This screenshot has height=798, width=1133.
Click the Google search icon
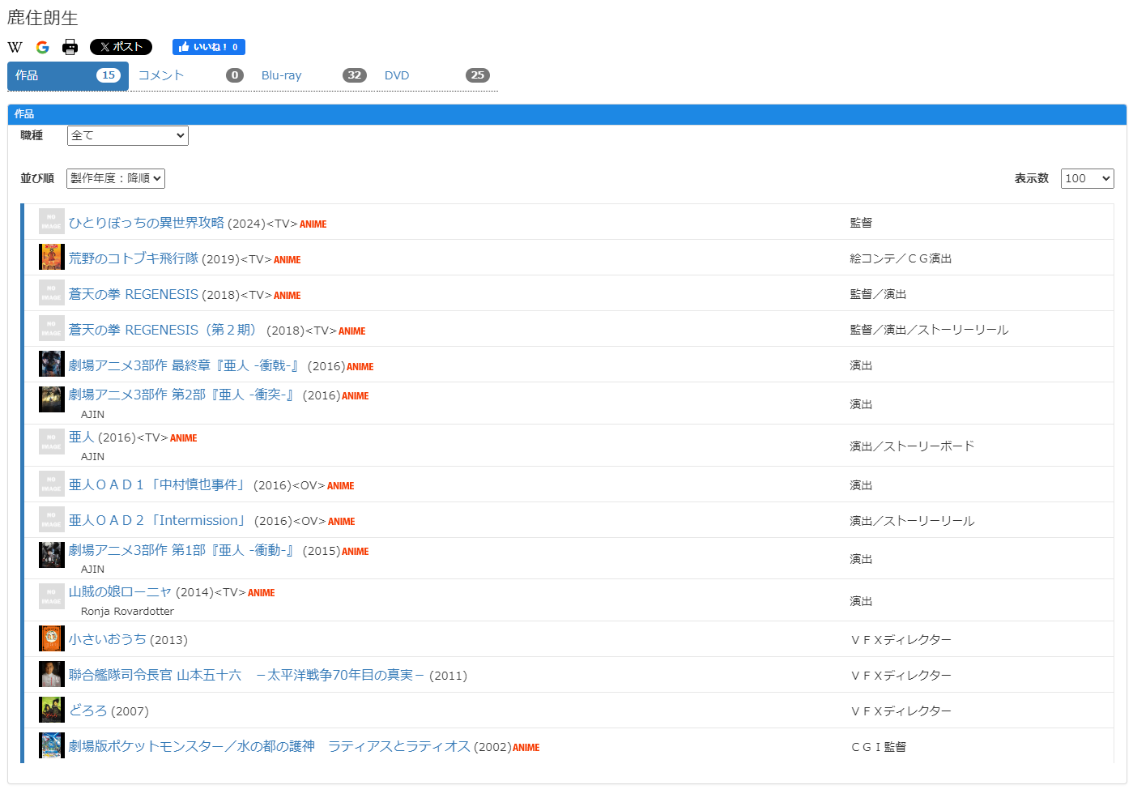pos(42,47)
